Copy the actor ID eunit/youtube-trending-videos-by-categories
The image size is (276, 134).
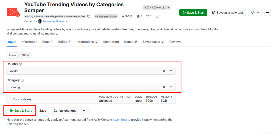pyautogui.click(x=89, y=16)
